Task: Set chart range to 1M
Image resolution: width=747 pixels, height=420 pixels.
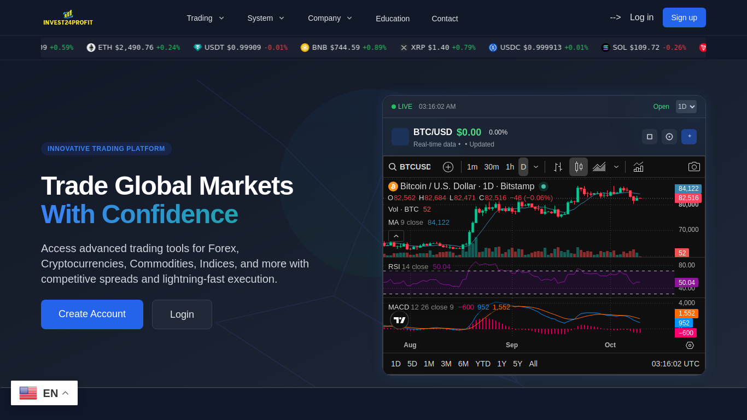Action: (x=429, y=364)
